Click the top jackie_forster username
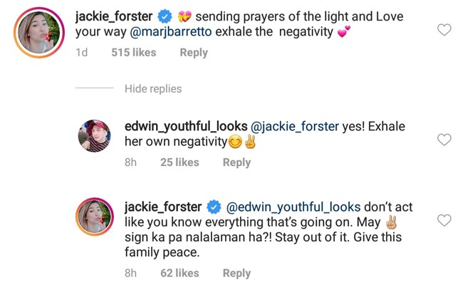Screen dimensions: 470x285 click(114, 16)
